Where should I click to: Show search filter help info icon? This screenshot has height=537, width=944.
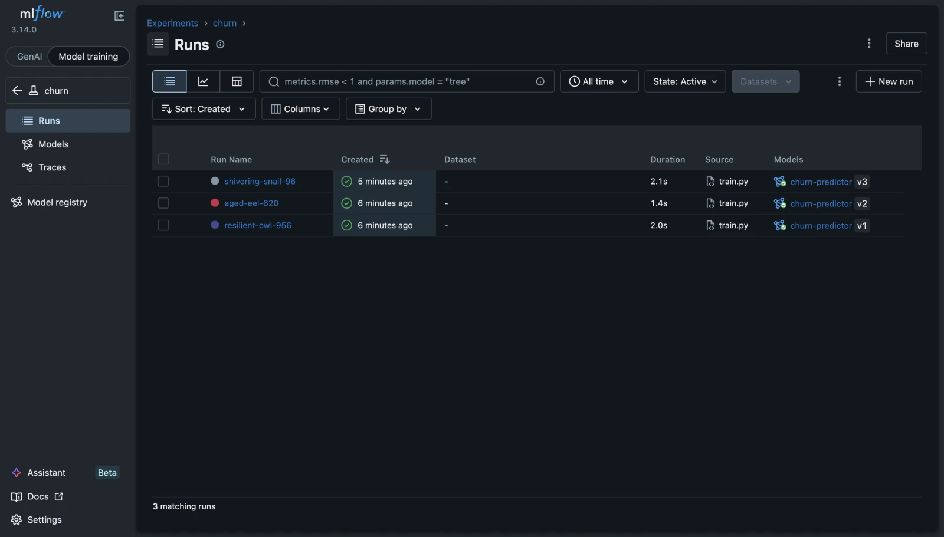[540, 81]
